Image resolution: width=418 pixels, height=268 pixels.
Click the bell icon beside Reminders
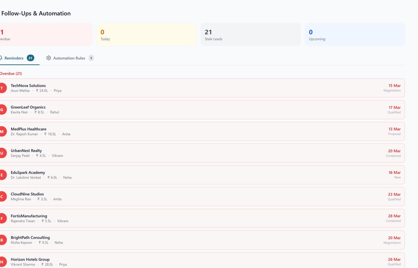[x=1, y=58]
